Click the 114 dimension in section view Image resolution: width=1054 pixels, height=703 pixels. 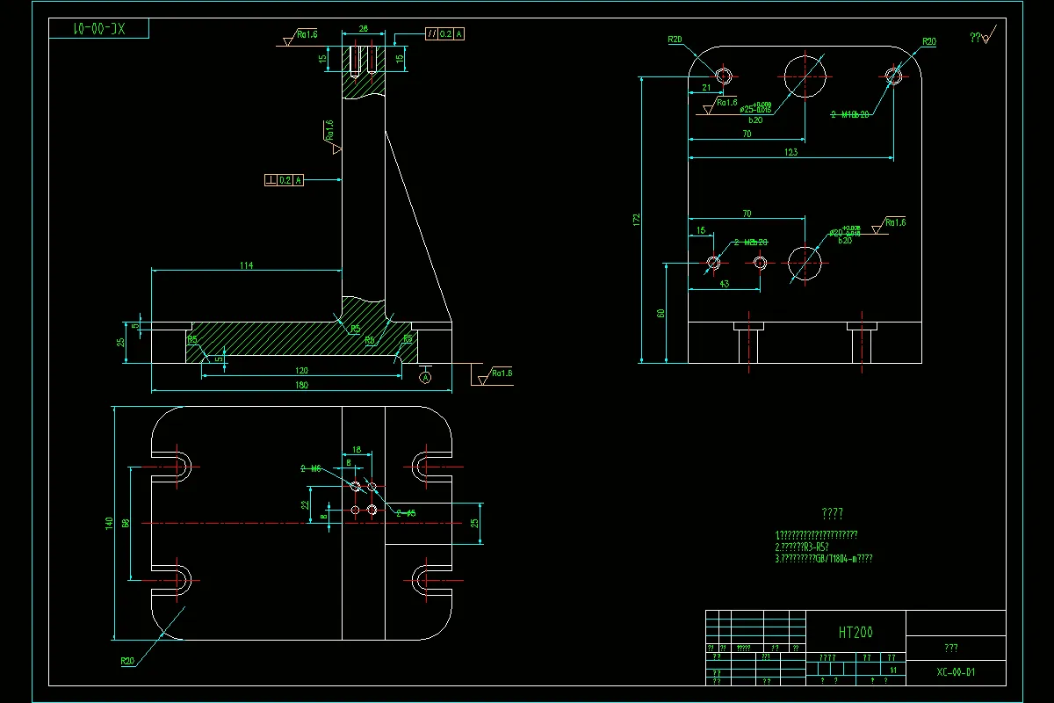246,265
